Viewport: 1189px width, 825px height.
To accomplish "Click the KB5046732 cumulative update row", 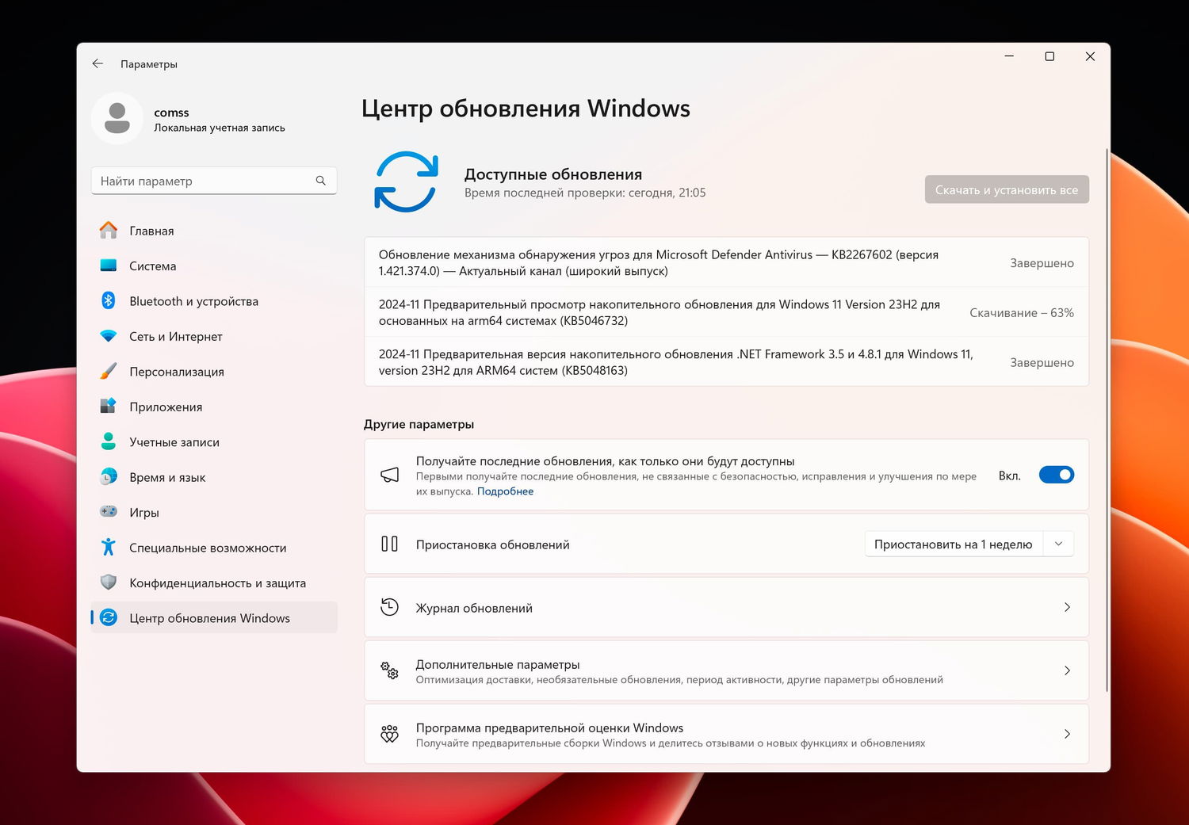I will [726, 312].
